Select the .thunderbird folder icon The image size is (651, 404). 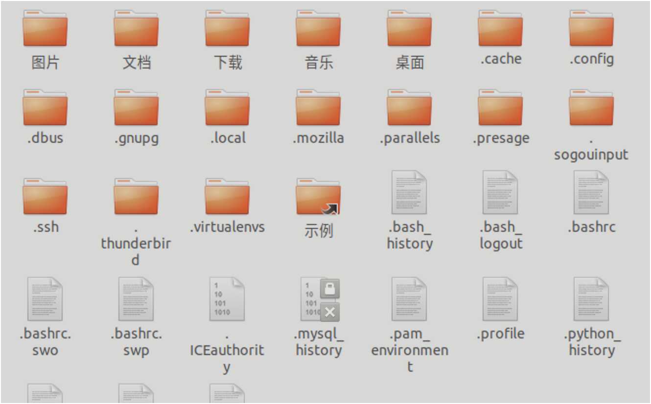[x=136, y=196]
